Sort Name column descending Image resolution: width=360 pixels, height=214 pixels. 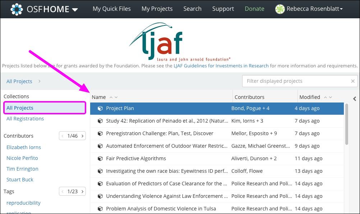[116, 98]
